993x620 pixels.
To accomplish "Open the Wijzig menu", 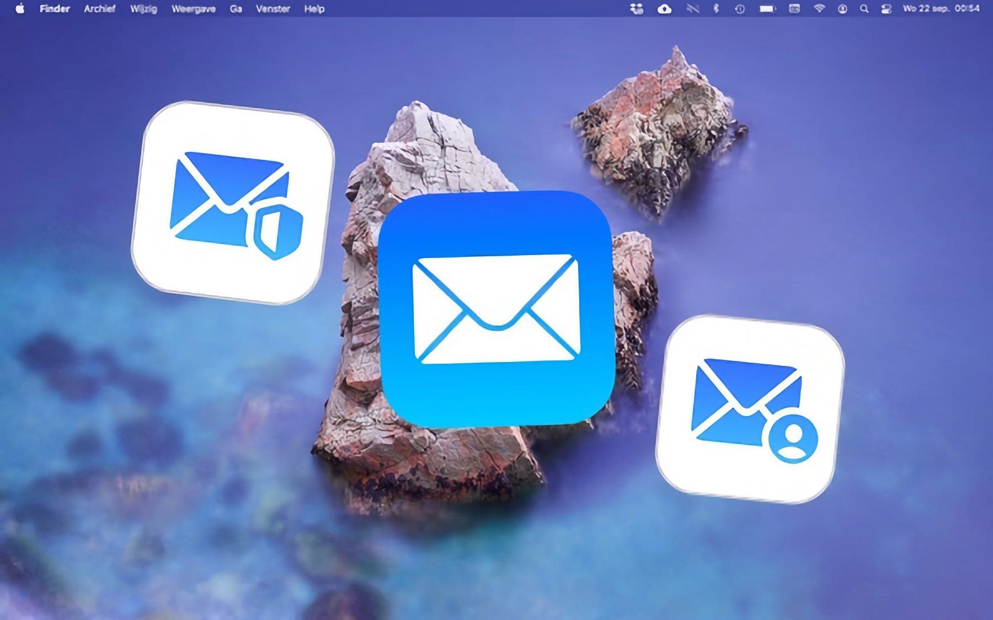I will [x=143, y=9].
